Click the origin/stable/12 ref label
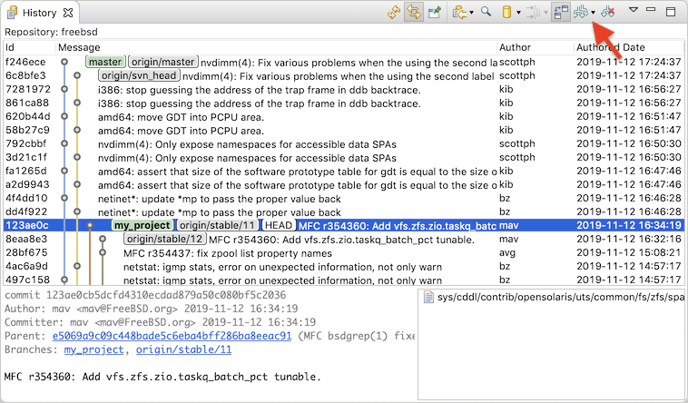 pos(165,239)
